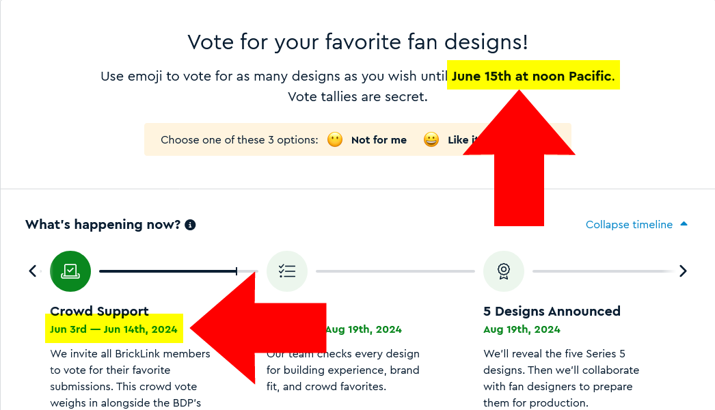The image size is (715, 410).
Task: Click the up caret next to Collapse timeline
Action: point(684,224)
